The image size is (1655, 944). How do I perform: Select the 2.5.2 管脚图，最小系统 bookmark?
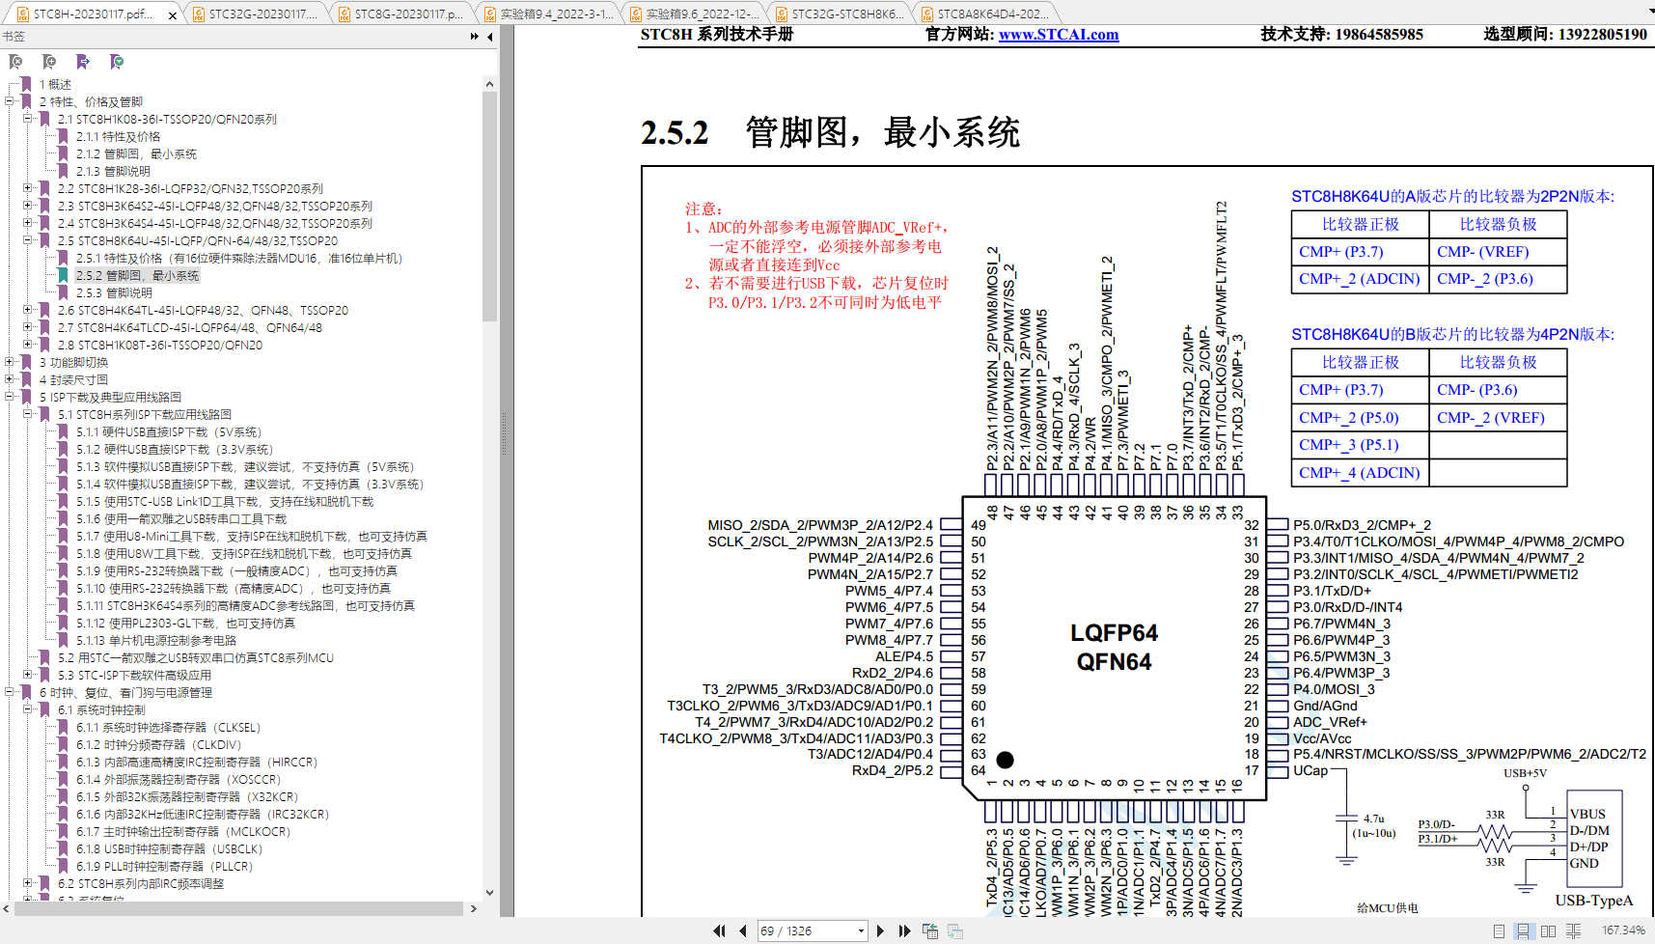[x=137, y=275]
